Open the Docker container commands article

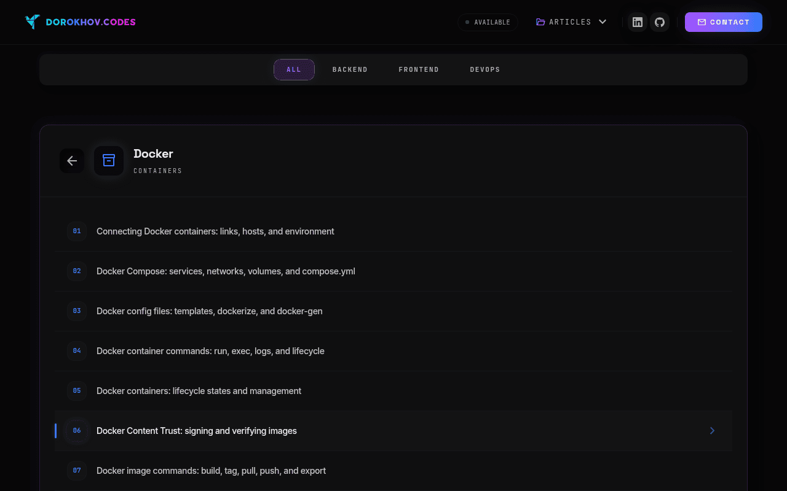click(x=393, y=351)
